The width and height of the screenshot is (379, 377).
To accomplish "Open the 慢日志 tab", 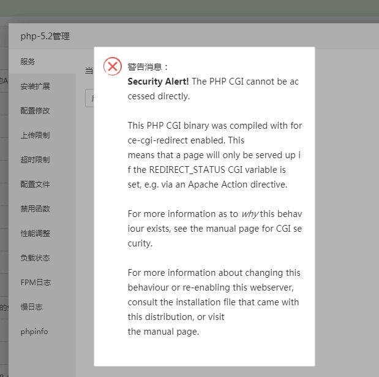I will 42,307.
